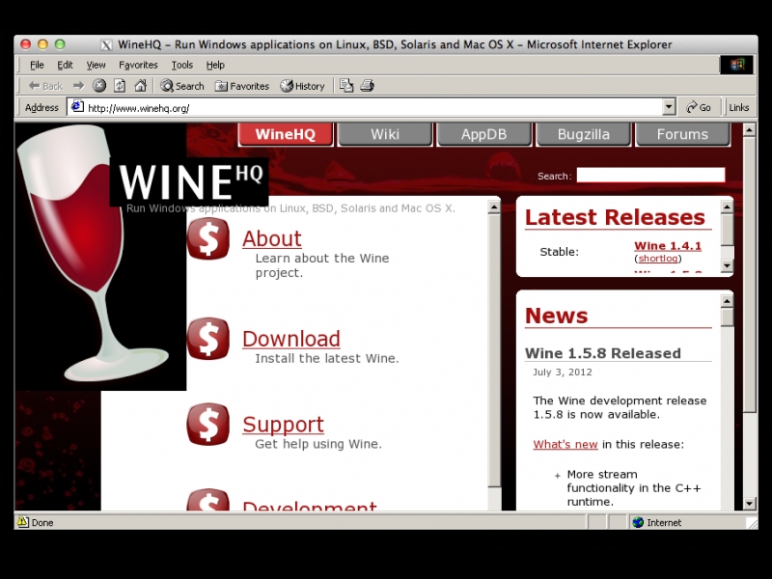
Task: Switch to the Bugzilla tab
Action: click(x=583, y=134)
